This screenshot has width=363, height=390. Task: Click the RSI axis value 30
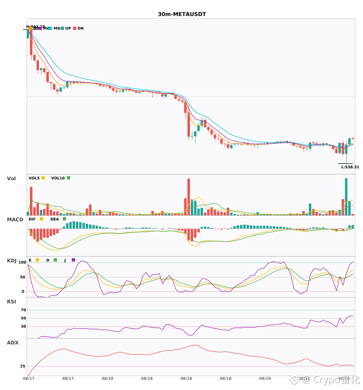pos(23,326)
